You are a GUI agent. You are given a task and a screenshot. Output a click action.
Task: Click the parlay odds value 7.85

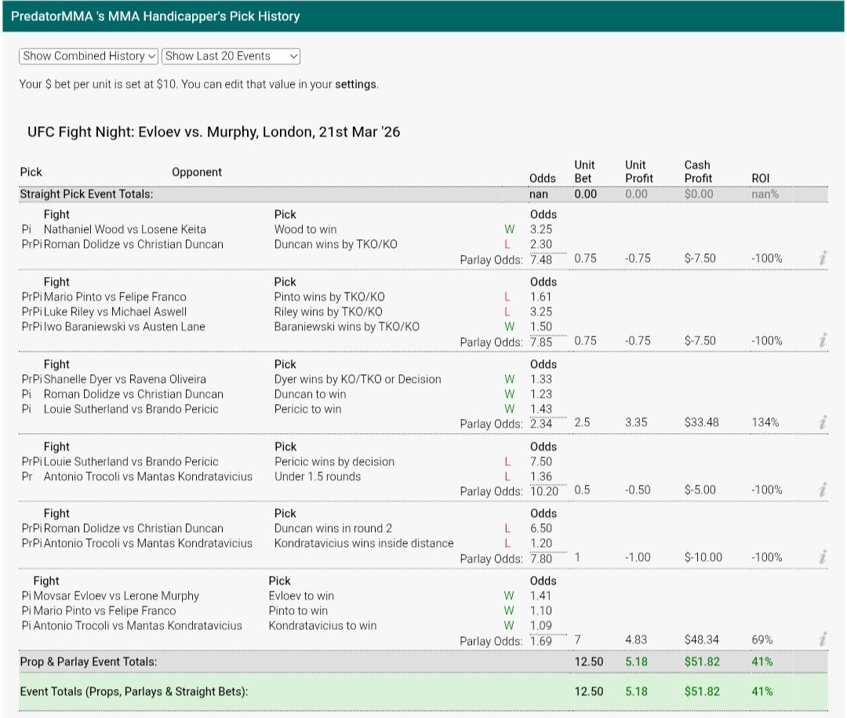click(540, 342)
